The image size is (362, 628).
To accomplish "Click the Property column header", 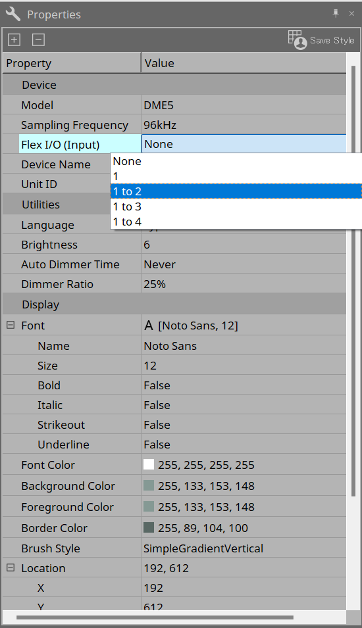I will point(72,63).
